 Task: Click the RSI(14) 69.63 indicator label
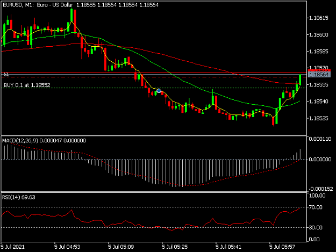(18, 197)
